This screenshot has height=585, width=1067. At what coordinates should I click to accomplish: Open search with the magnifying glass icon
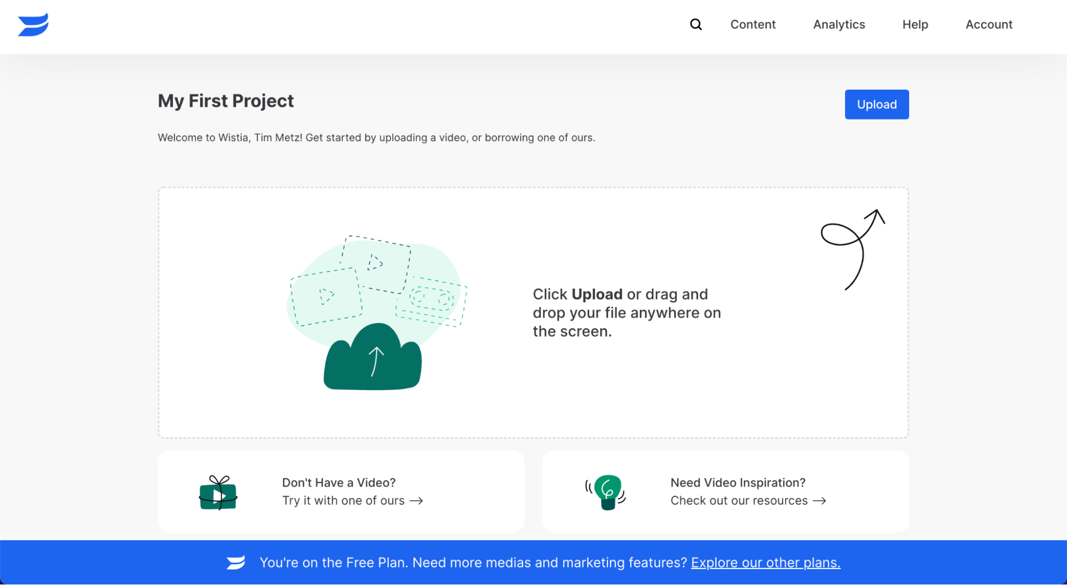pyautogui.click(x=695, y=25)
